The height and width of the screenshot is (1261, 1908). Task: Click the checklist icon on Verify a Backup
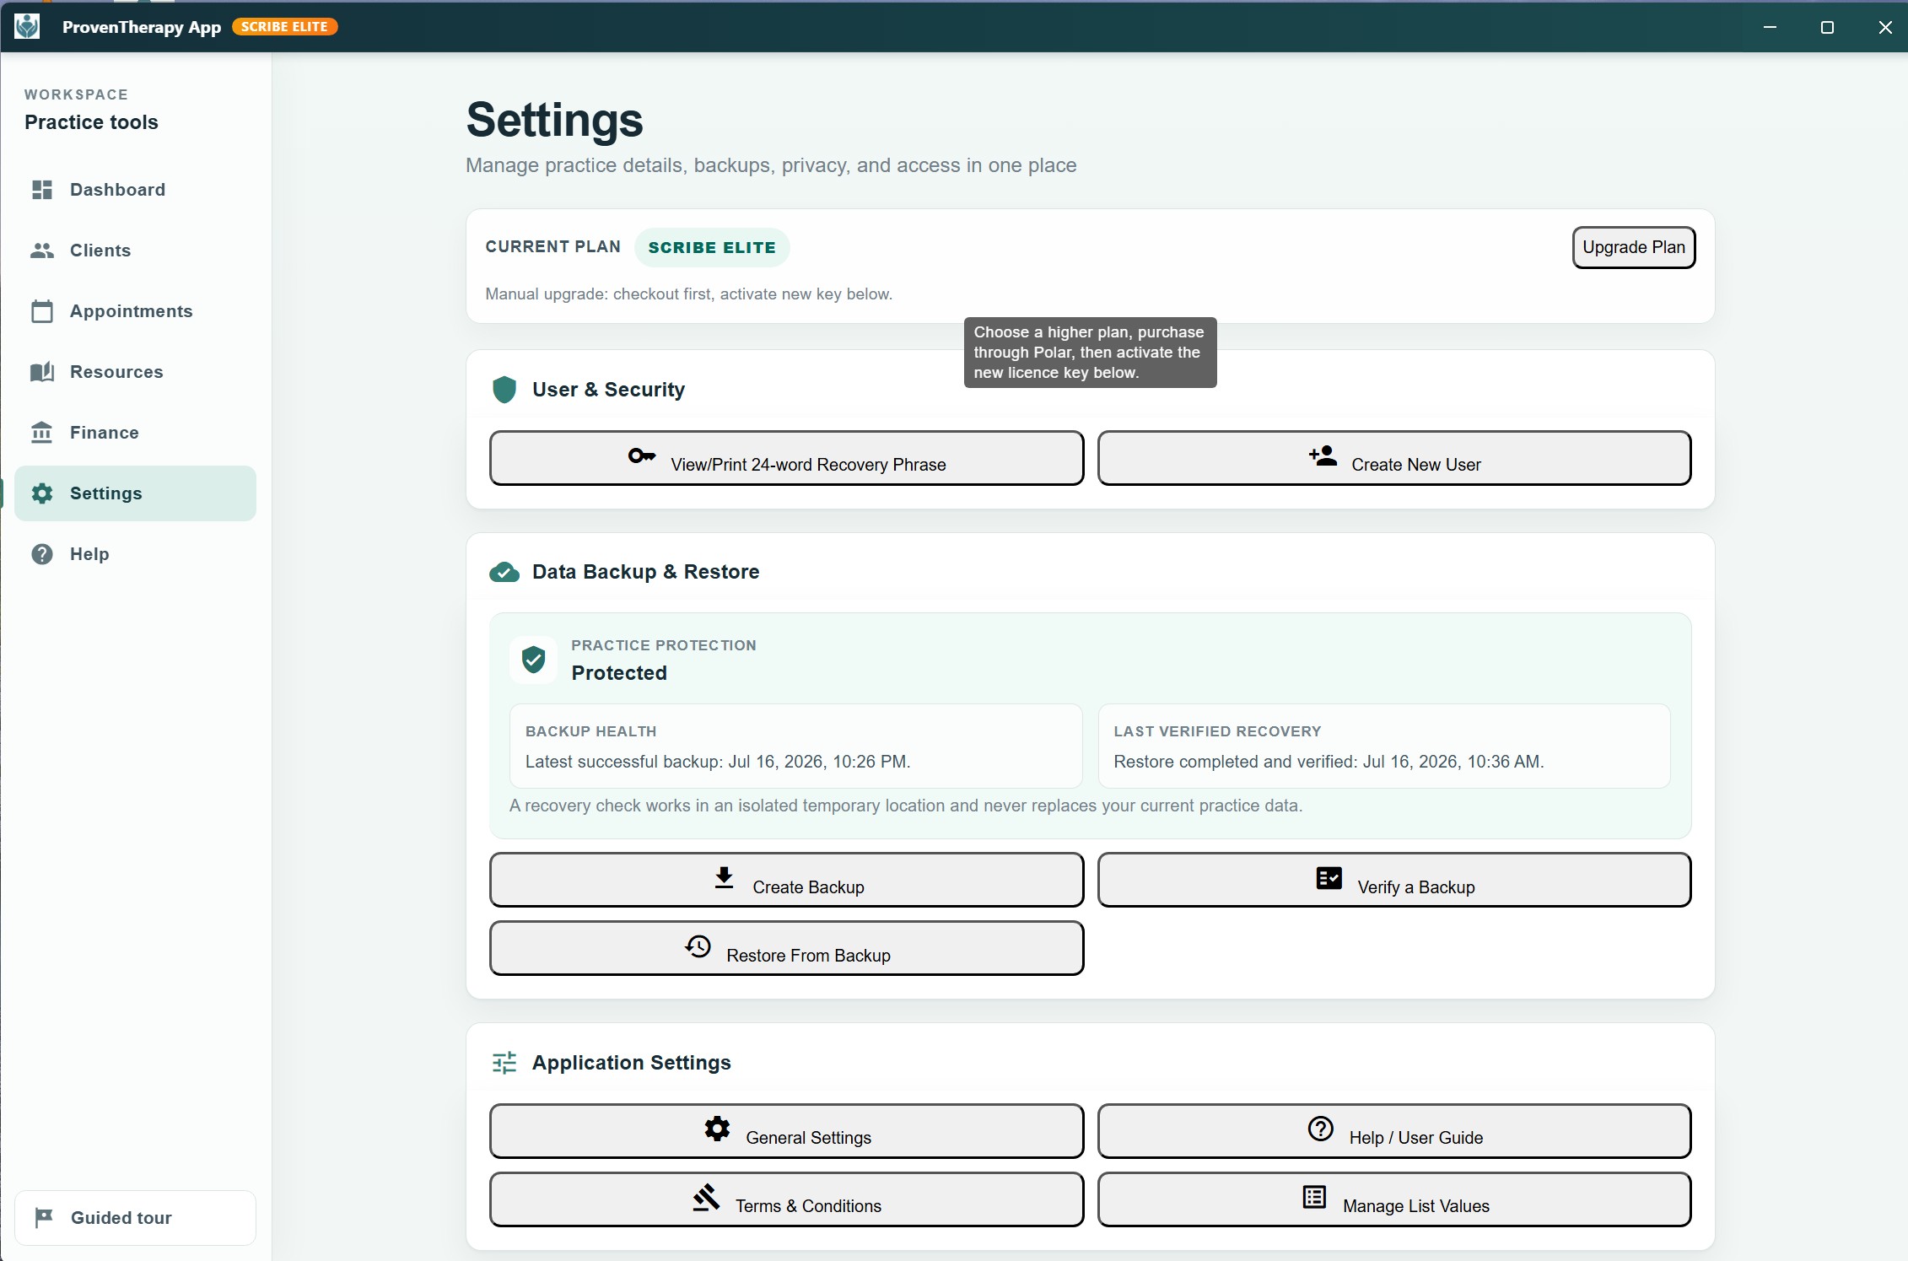pyautogui.click(x=1329, y=878)
